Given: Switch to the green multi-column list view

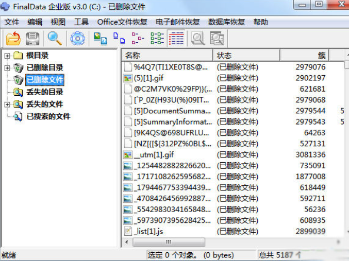Looking at the screenshot, I should pos(157,38).
